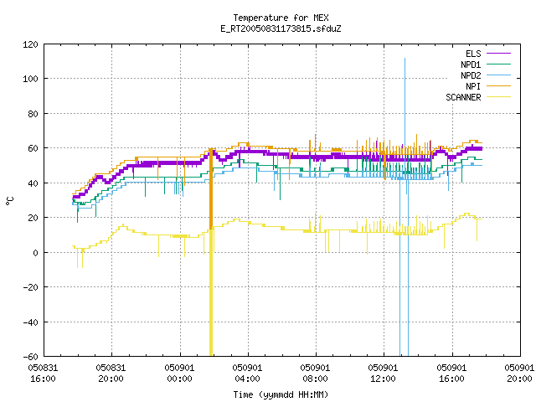Click the x-axis label '050901 04:00'
Viewport: 536px width, 402px height.
point(248,374)
